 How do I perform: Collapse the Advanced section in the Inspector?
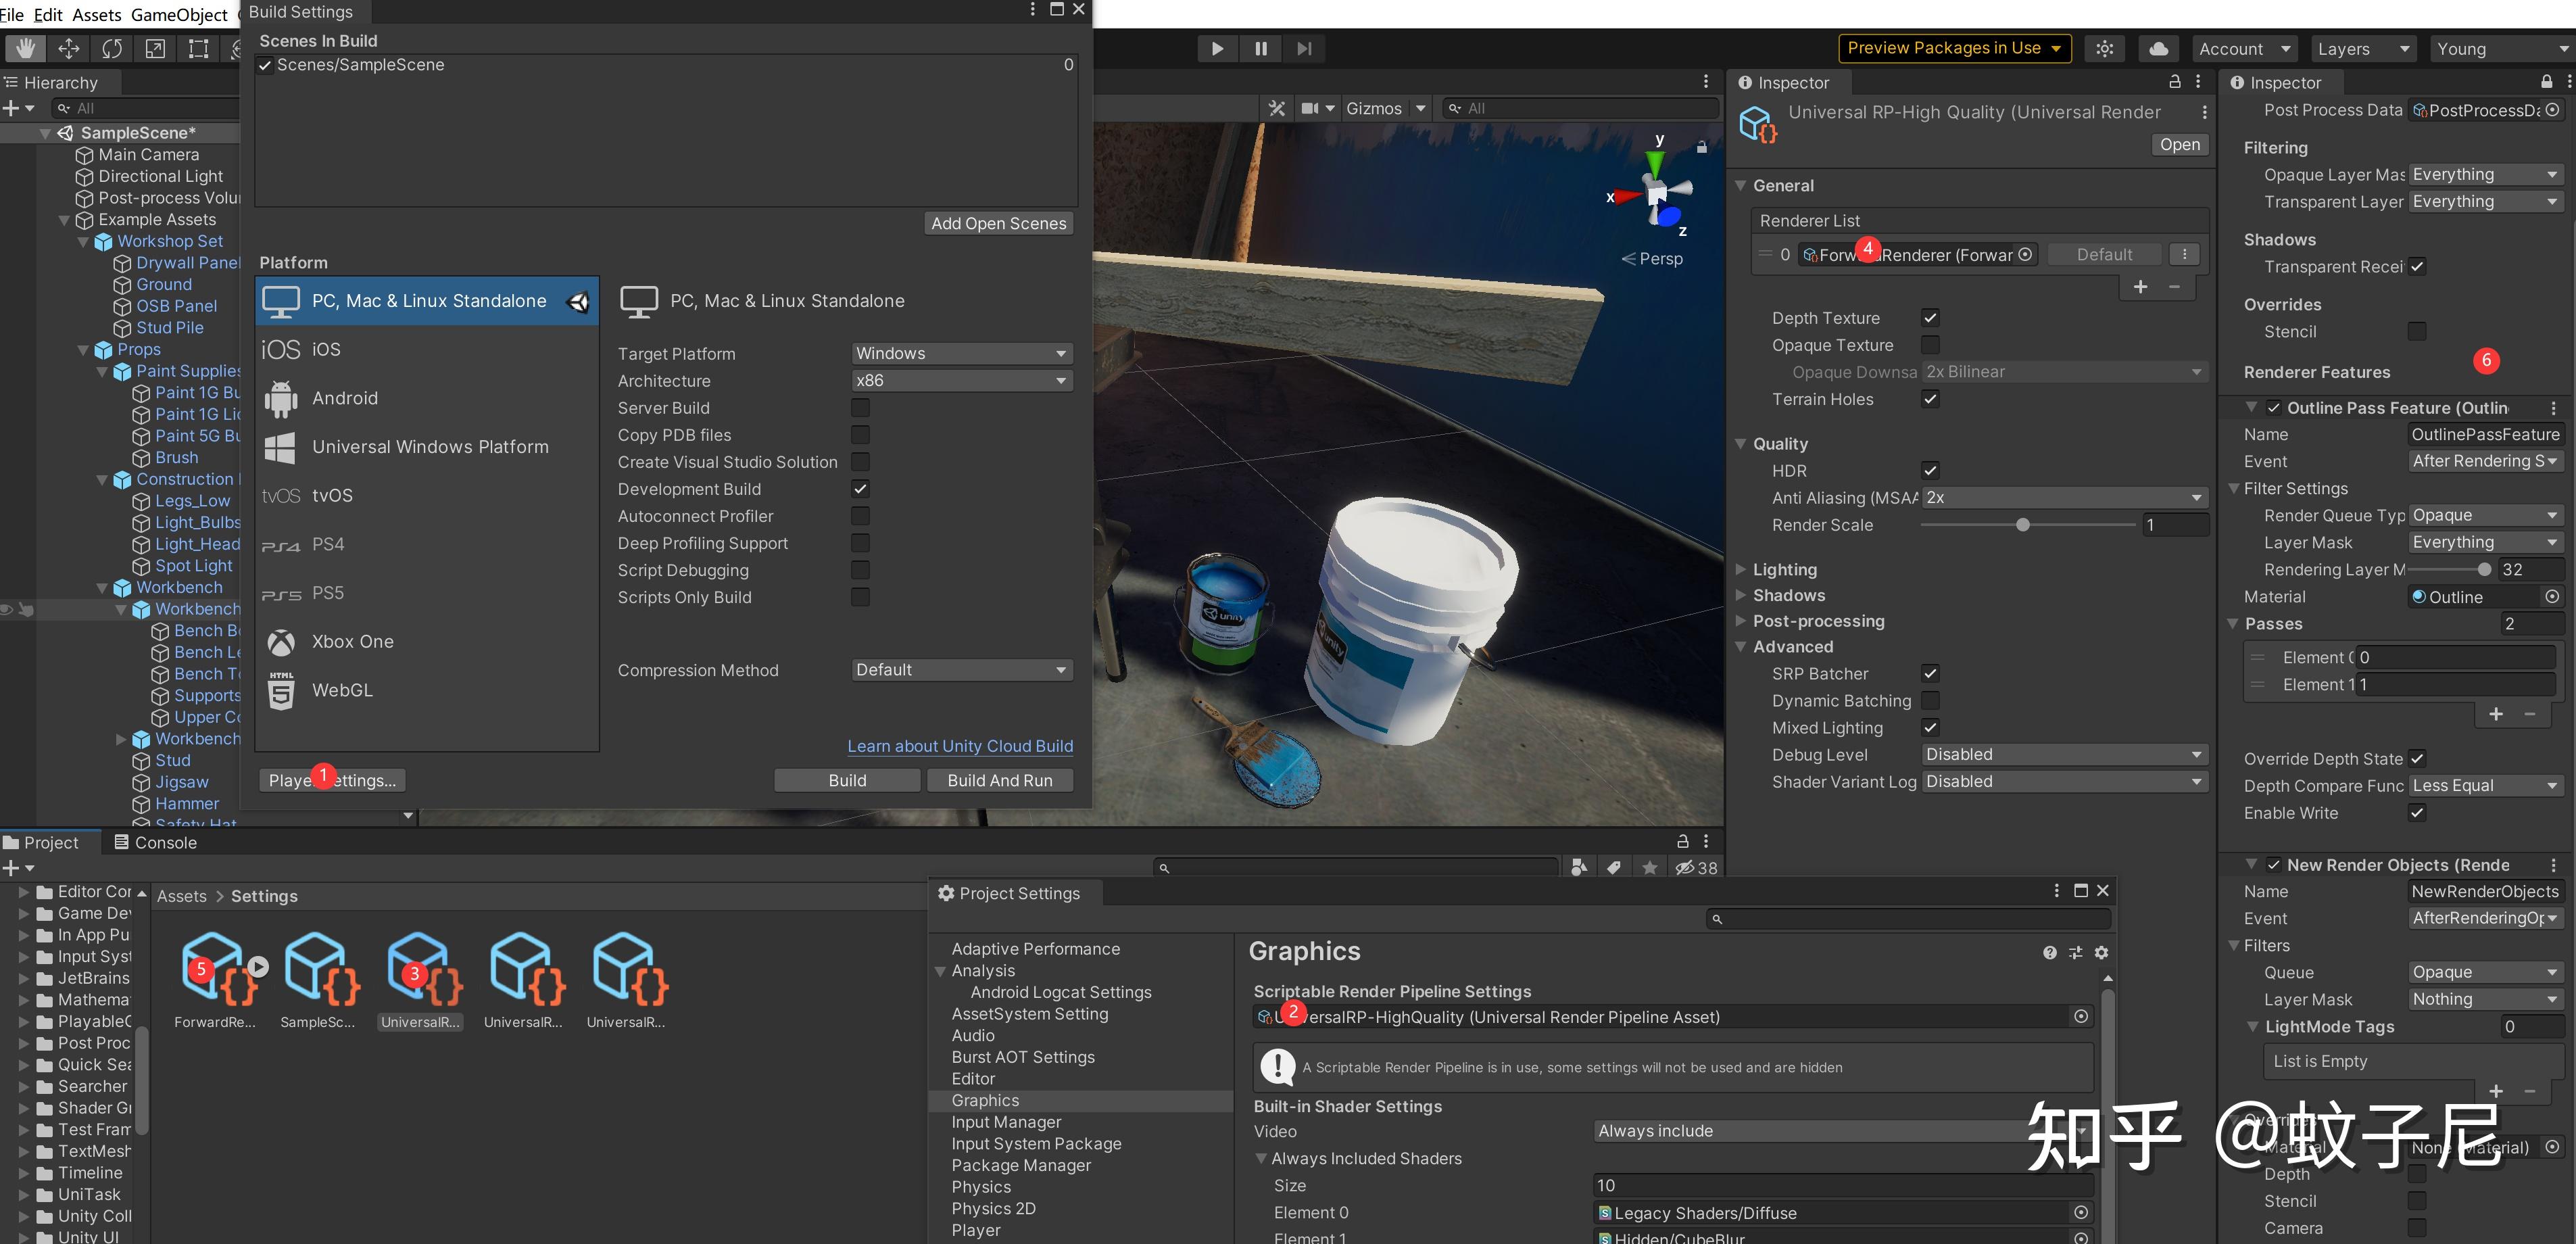[x=1742, y=647]
